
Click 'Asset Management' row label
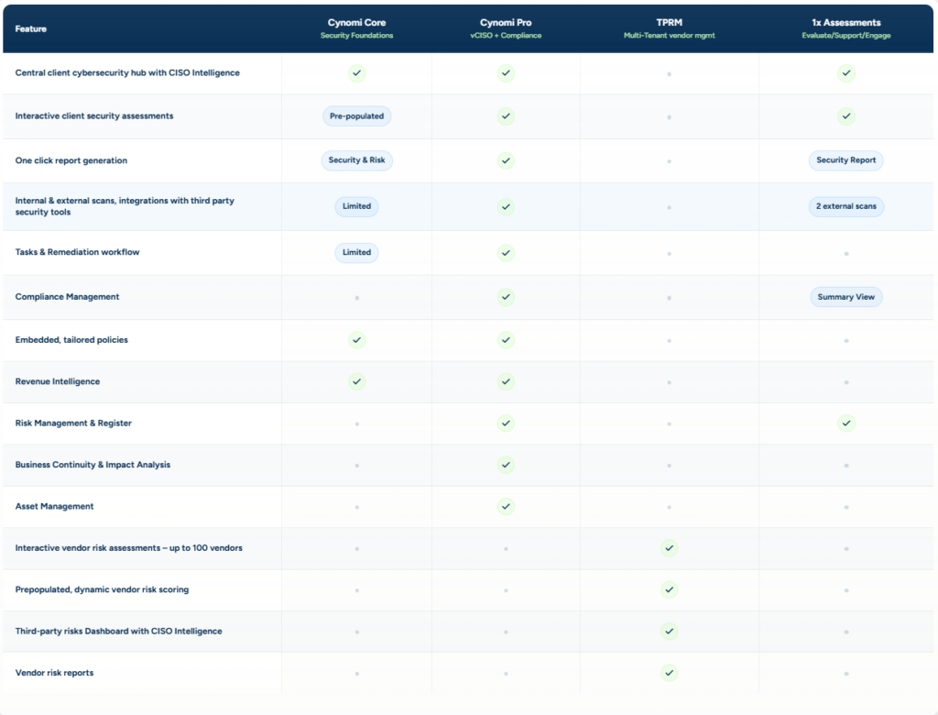coord(54,507)
